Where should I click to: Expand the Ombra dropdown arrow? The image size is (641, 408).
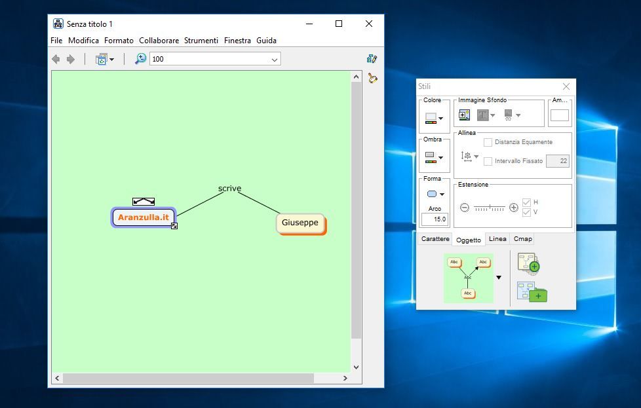pos(440,158)
